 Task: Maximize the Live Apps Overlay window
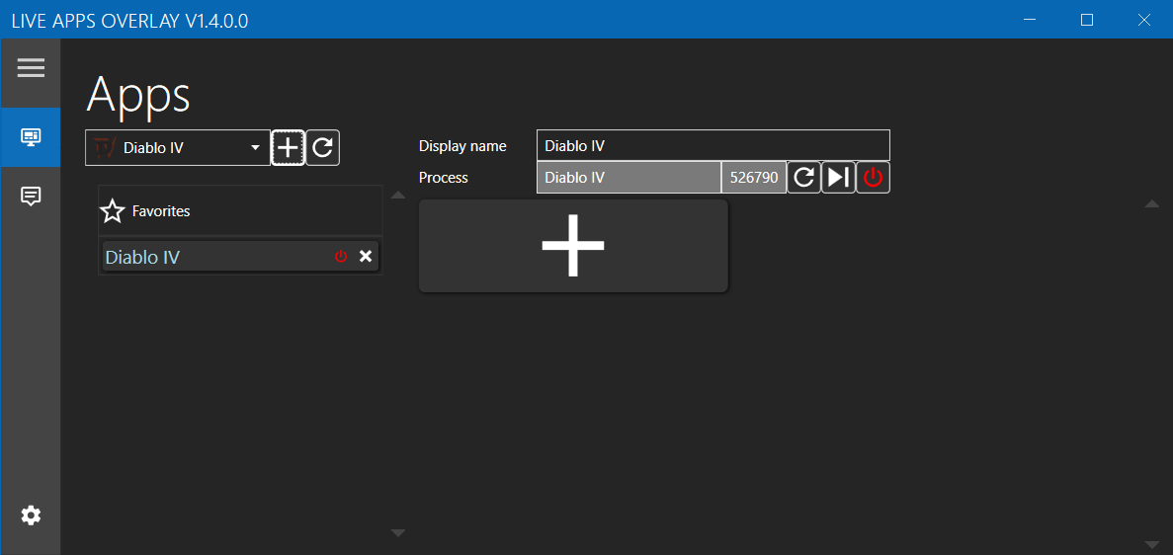(1087, 20)
